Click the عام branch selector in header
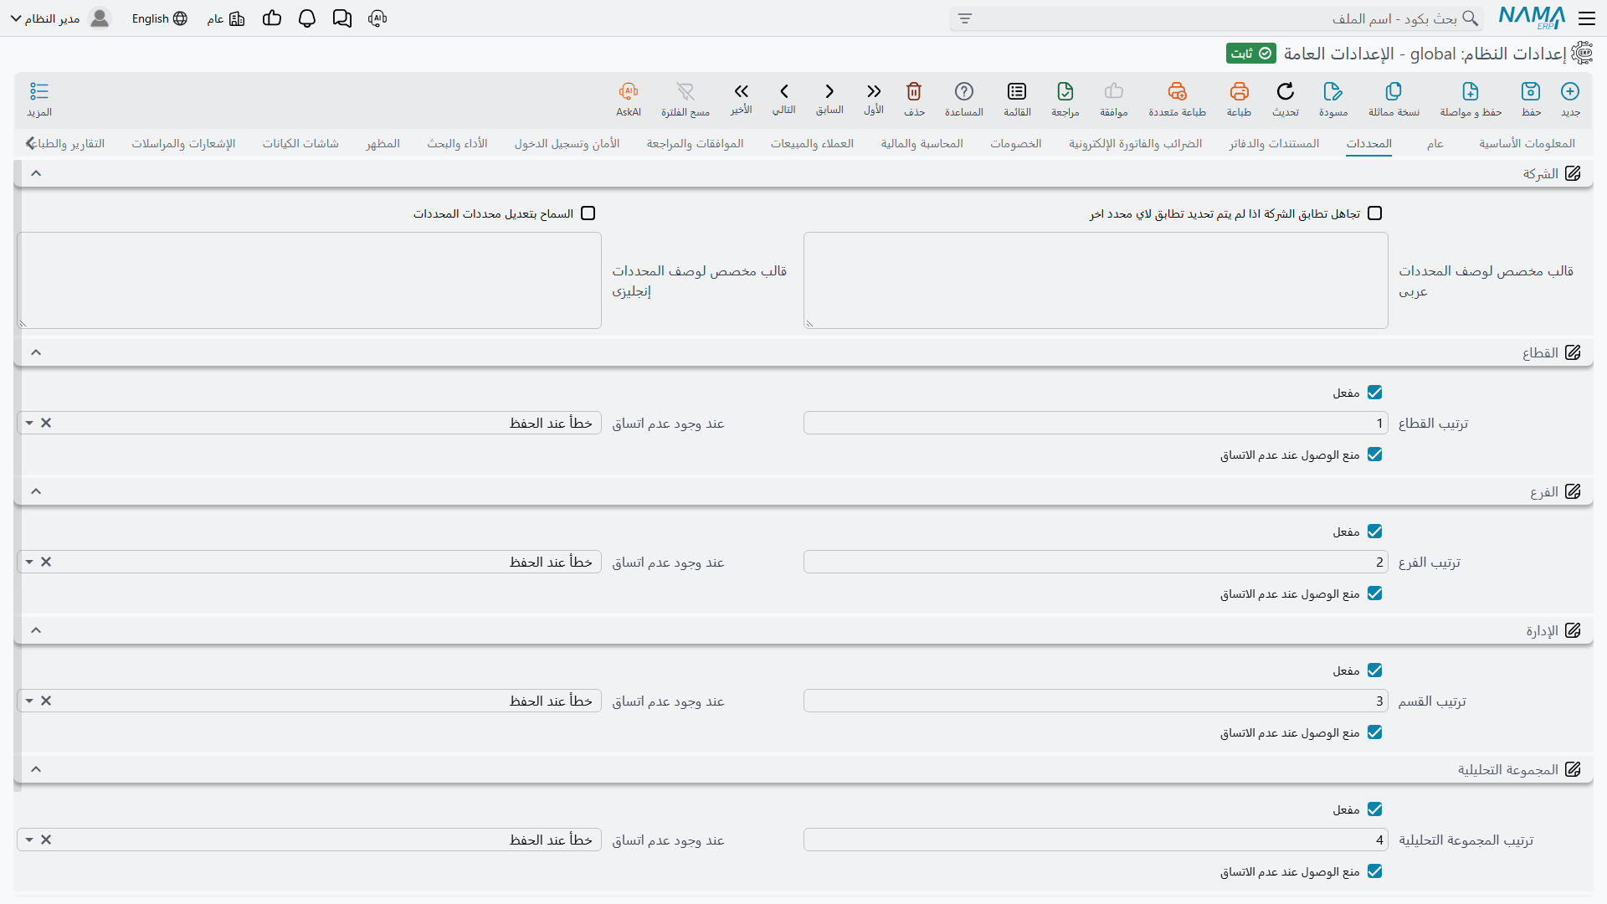 pos(226,18)
